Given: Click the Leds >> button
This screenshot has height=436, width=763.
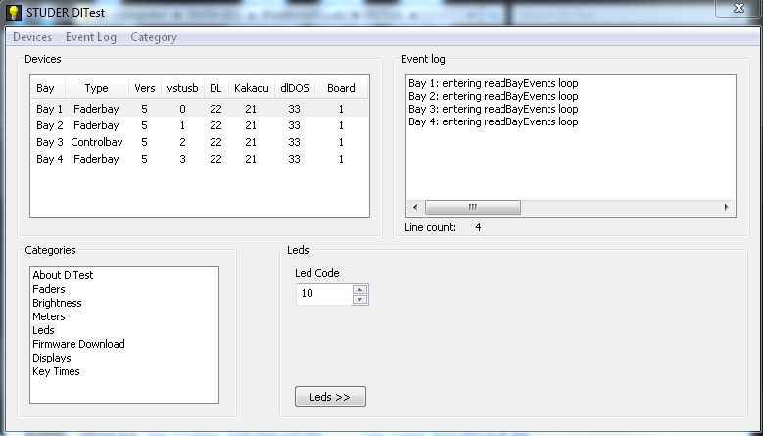Looking at the screenshot, I should 330,397.
